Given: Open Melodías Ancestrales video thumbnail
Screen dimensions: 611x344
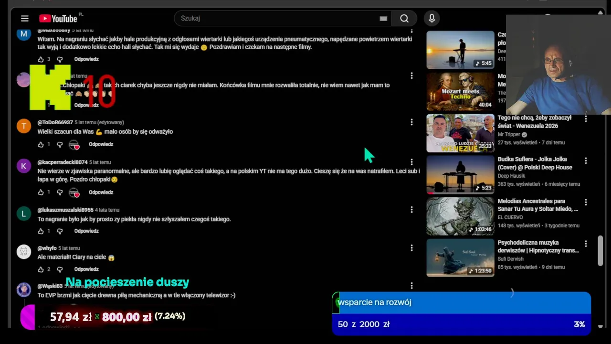Looking at the screenshot, I should coord(460,216).
